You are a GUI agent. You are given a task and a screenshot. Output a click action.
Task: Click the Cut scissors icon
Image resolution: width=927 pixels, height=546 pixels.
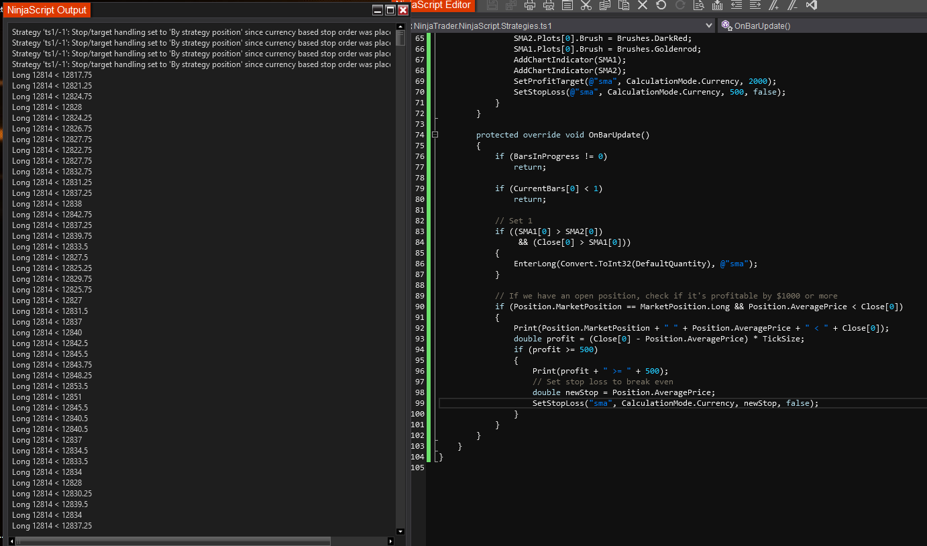[x=586, y=5]
